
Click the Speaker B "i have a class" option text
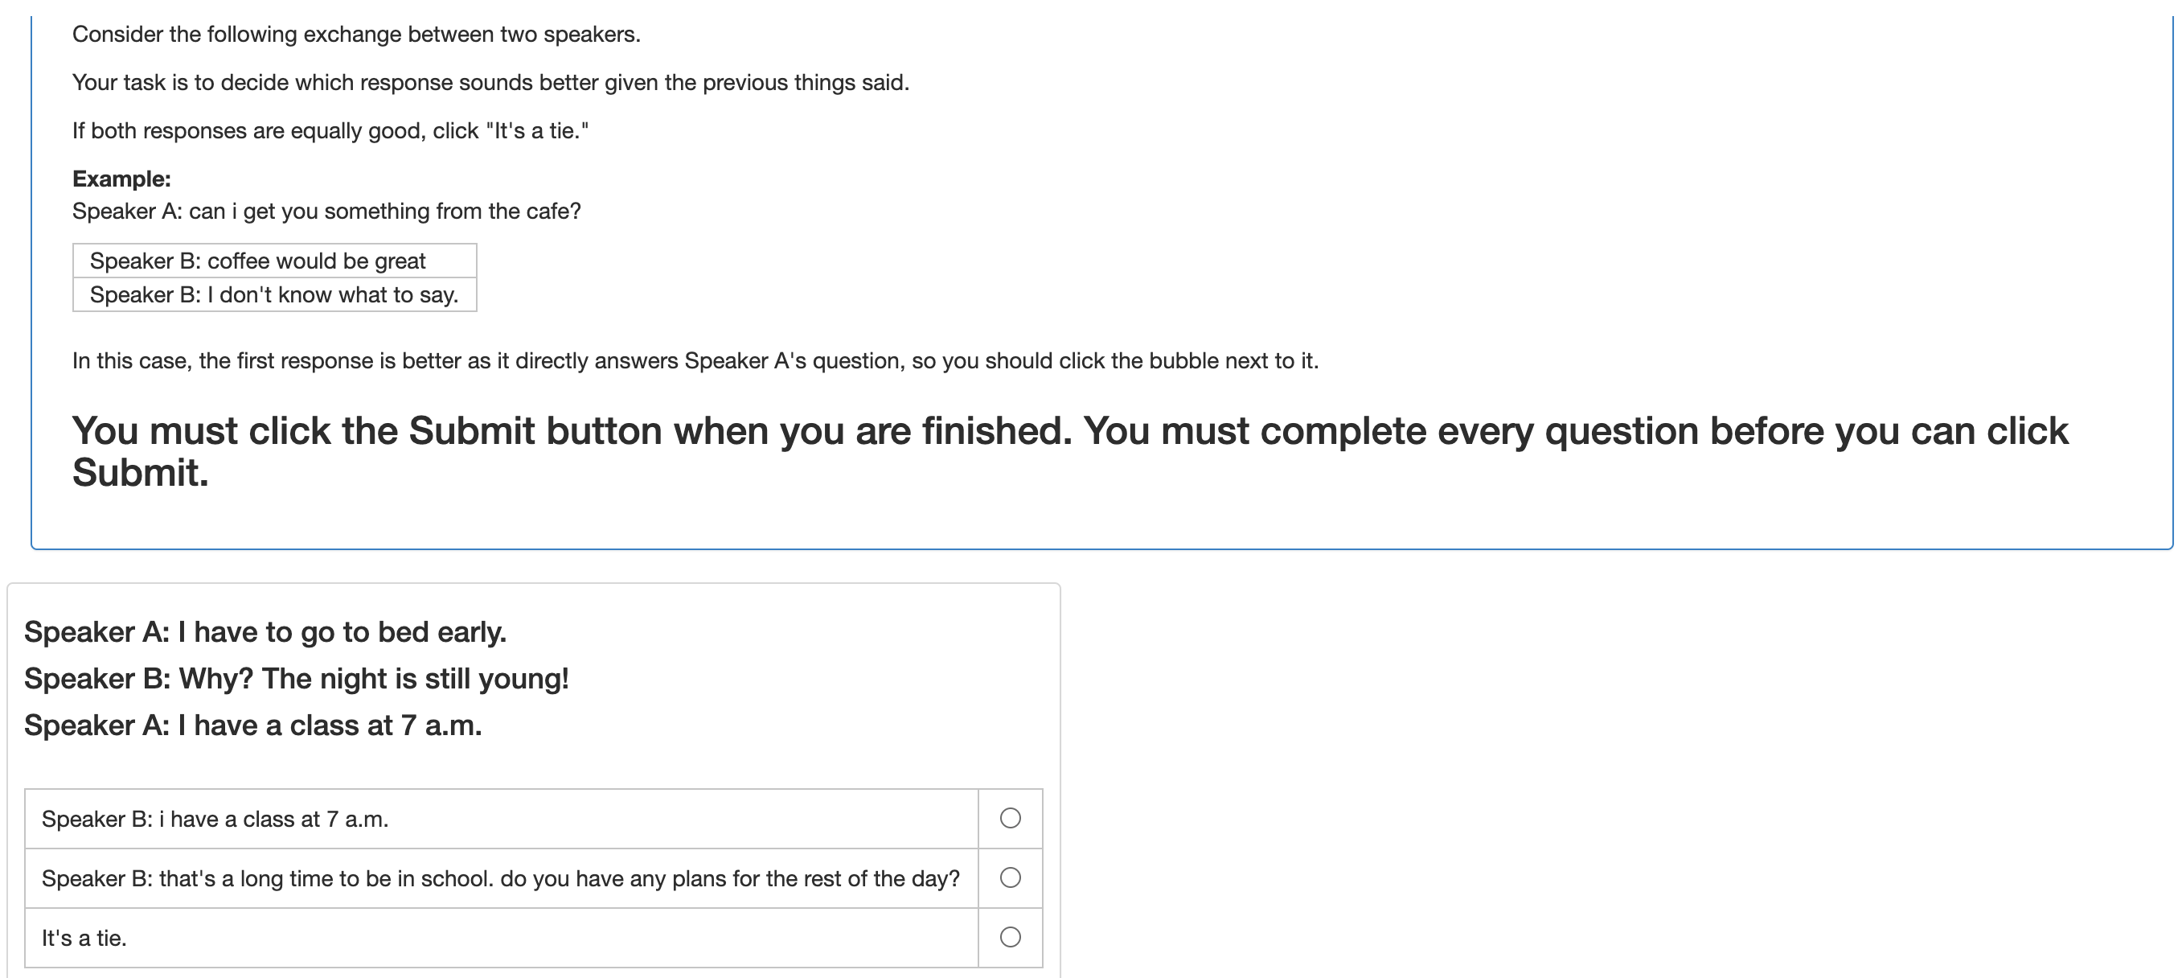point(215,820)
